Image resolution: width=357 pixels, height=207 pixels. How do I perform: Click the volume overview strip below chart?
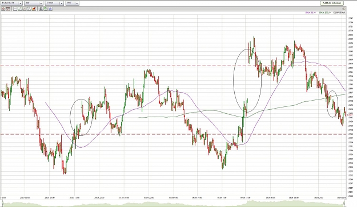(173, 204)
